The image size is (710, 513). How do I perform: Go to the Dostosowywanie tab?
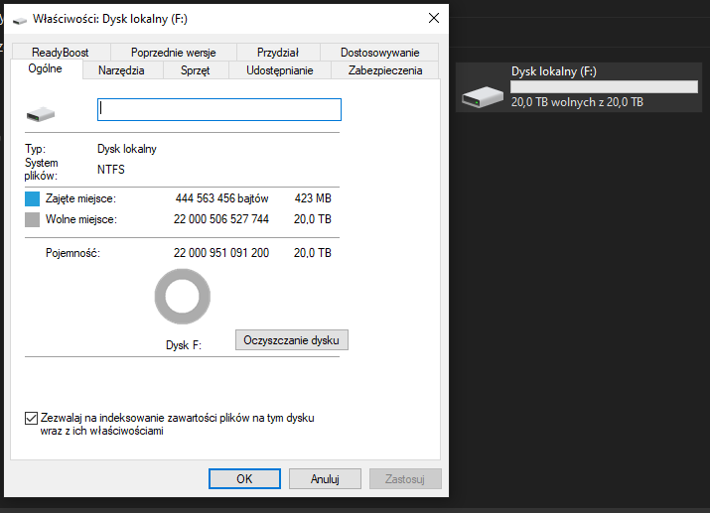379,53
